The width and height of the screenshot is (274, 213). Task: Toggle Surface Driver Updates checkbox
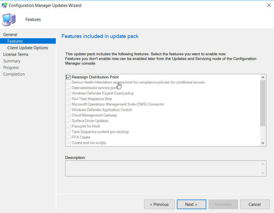[x=68, y=121]
